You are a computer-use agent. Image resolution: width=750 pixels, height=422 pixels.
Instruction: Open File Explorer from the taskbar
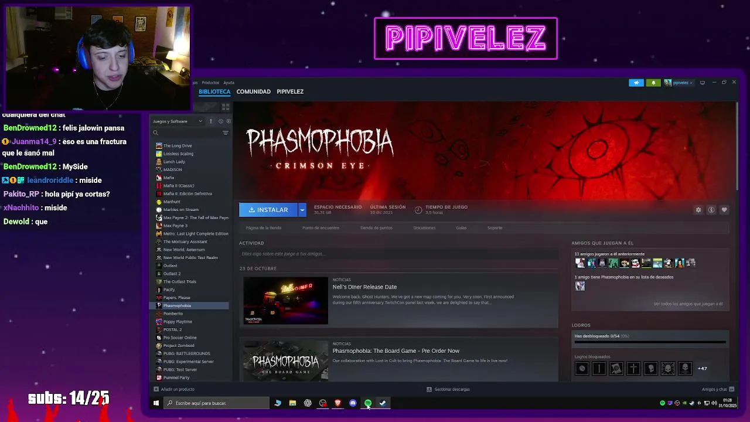click(292, 403)
